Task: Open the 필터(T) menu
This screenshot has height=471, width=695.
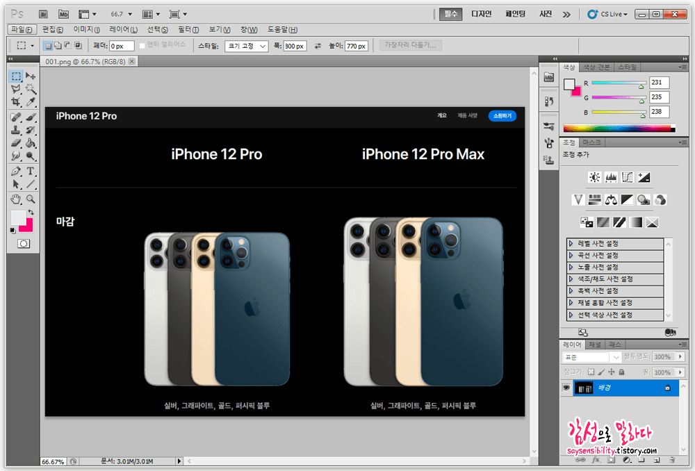Action: [x=188, y=29]
